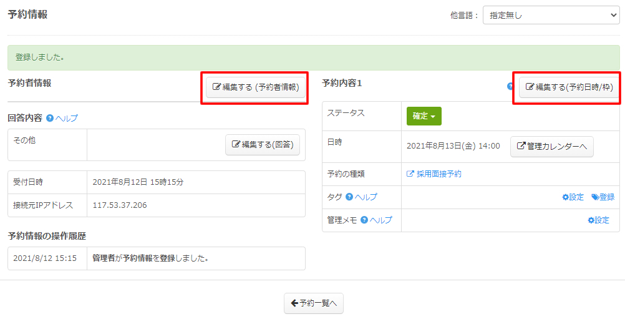
Task: Open the ヘルプ link in 管理メモ row
Action: click(381, 220)
